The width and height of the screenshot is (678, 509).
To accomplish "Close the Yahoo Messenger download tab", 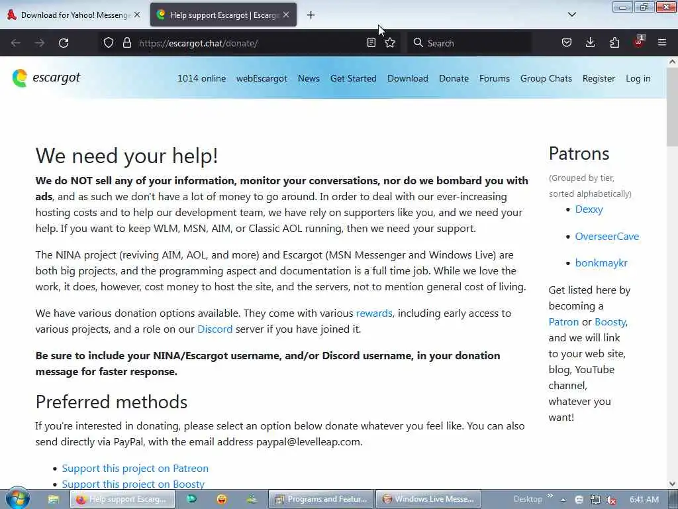I will [137, 15].
